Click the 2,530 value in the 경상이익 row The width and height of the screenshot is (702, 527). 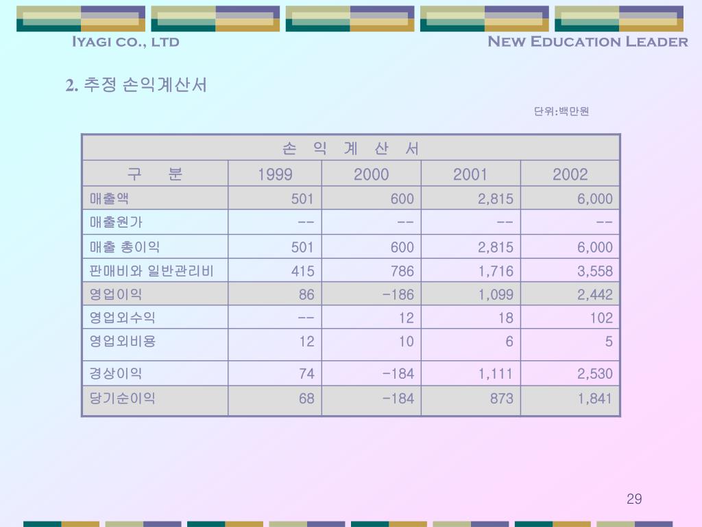coord(595,373)
